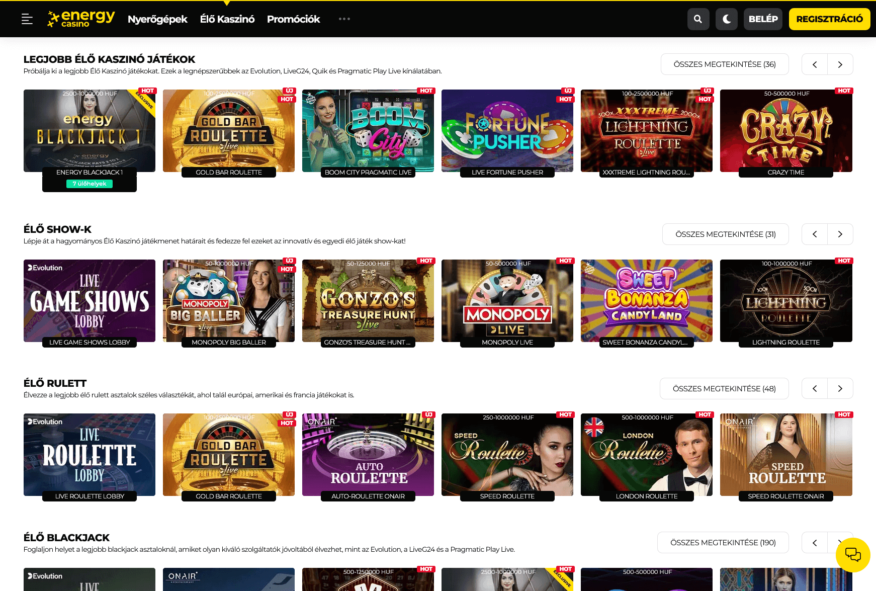Screen dimensions: 876x591
Task: Open Speed Roulette with 250-1000000 HUF
Action: click(x=507, y=455)
